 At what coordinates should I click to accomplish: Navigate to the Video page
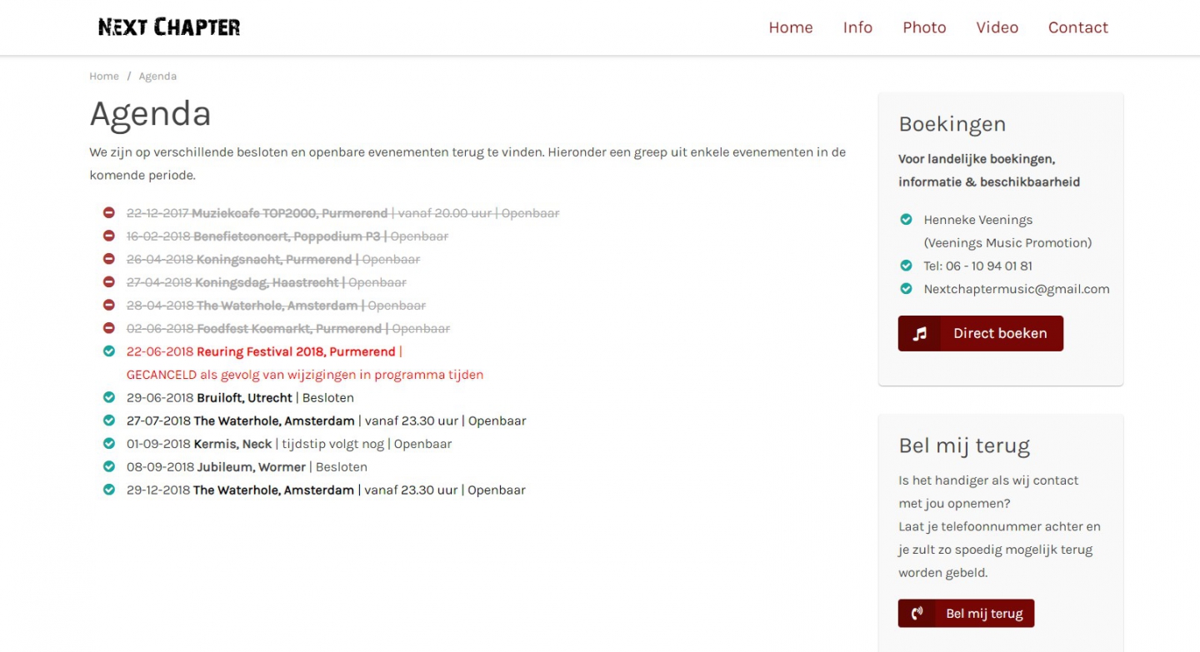click(x=997, y=27)
